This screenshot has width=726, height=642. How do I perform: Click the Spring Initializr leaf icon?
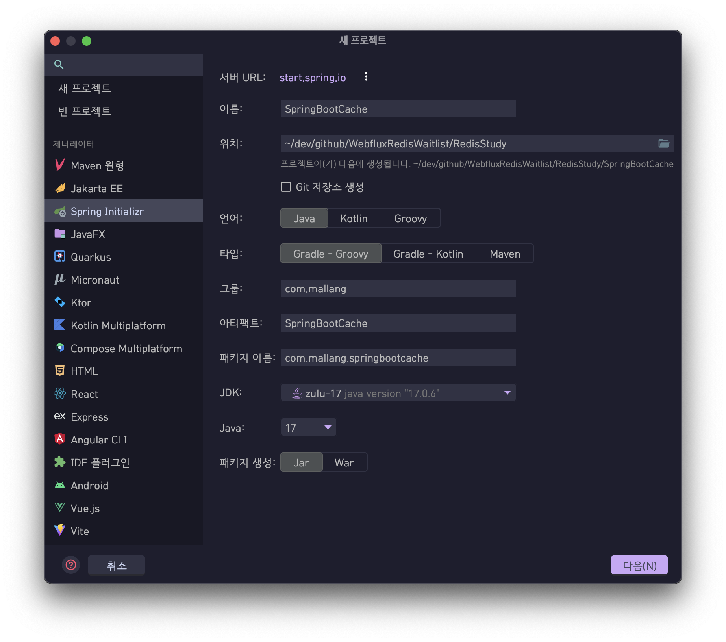click(60, 212)
